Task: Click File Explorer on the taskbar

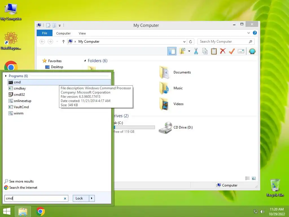Action: pyautogui.click(x=23, y=211)
